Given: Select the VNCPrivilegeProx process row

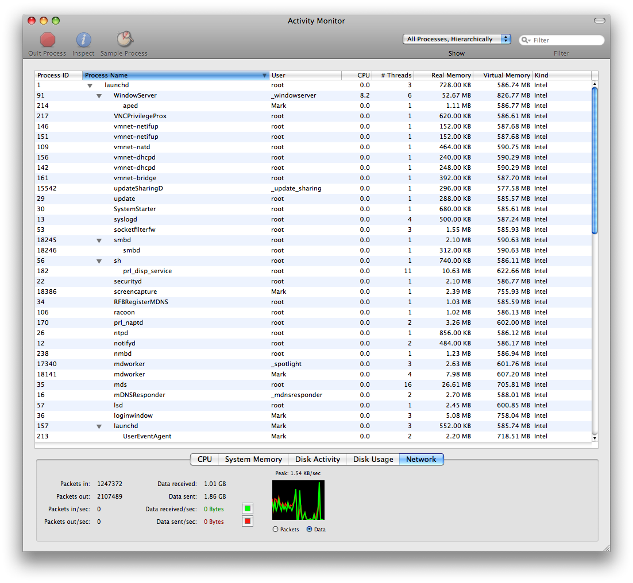Looking at the screenshot, I should coord(313,116).
